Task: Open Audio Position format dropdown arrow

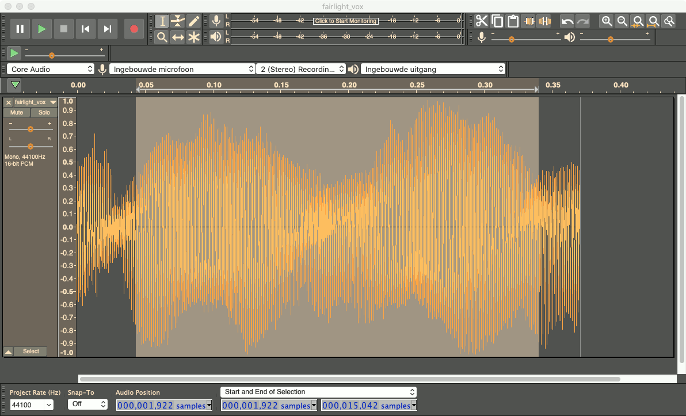Action: [x=209, y=406]
